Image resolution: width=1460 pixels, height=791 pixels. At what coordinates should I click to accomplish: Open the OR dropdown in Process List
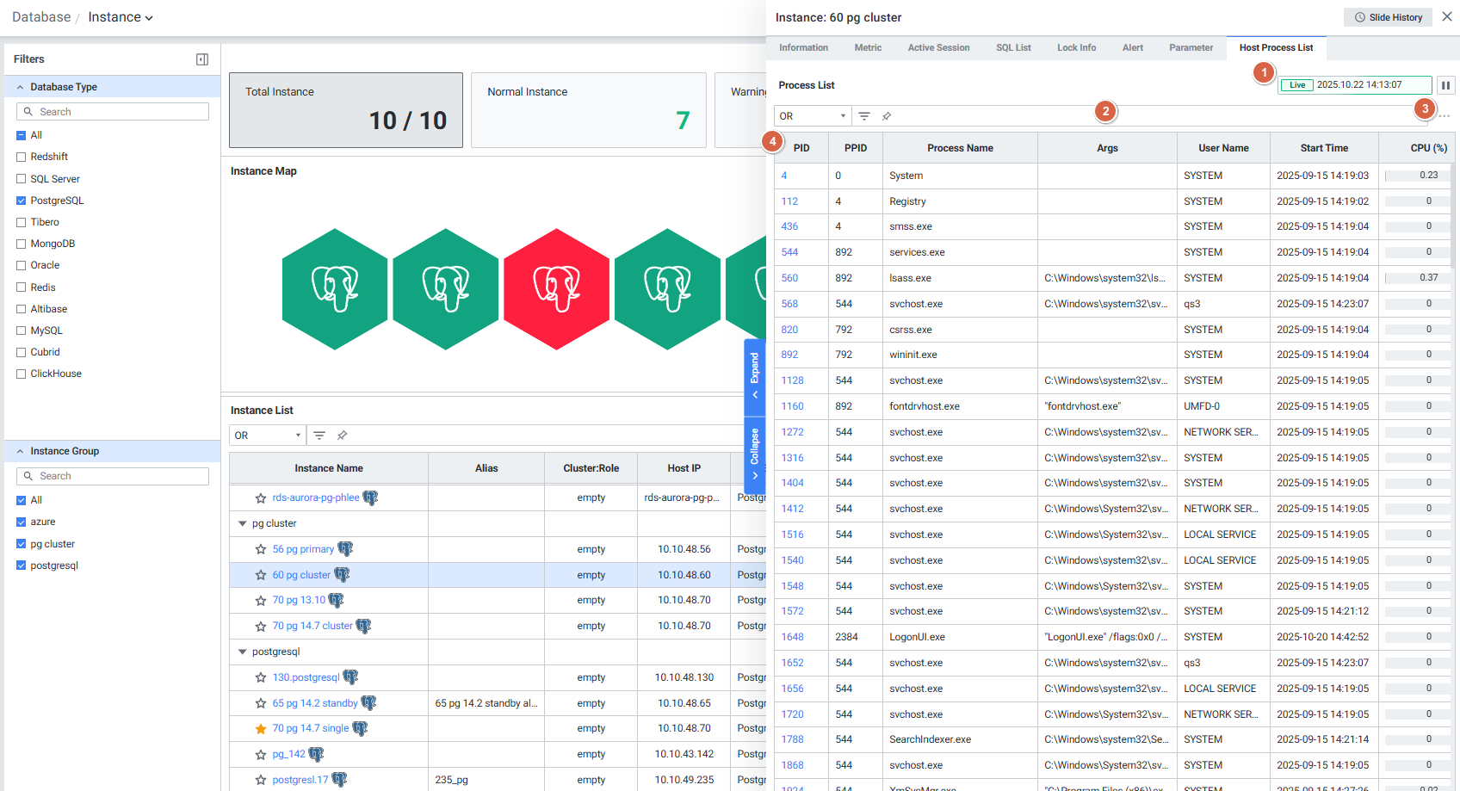(812, 116)
